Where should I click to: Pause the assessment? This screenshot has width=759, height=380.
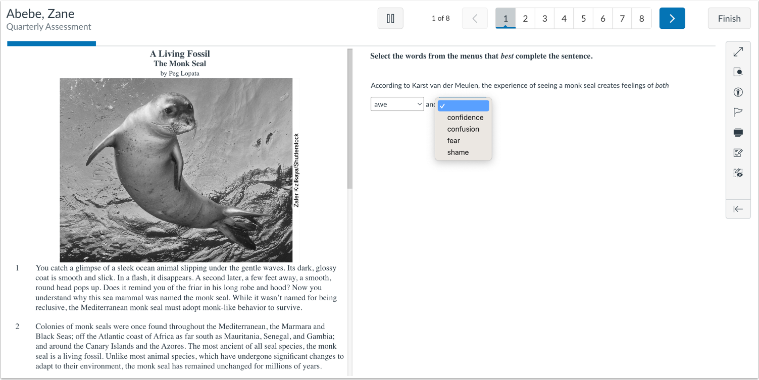coord(390,18)
